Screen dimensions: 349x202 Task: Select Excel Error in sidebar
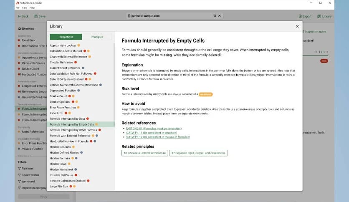click(27, 40)
